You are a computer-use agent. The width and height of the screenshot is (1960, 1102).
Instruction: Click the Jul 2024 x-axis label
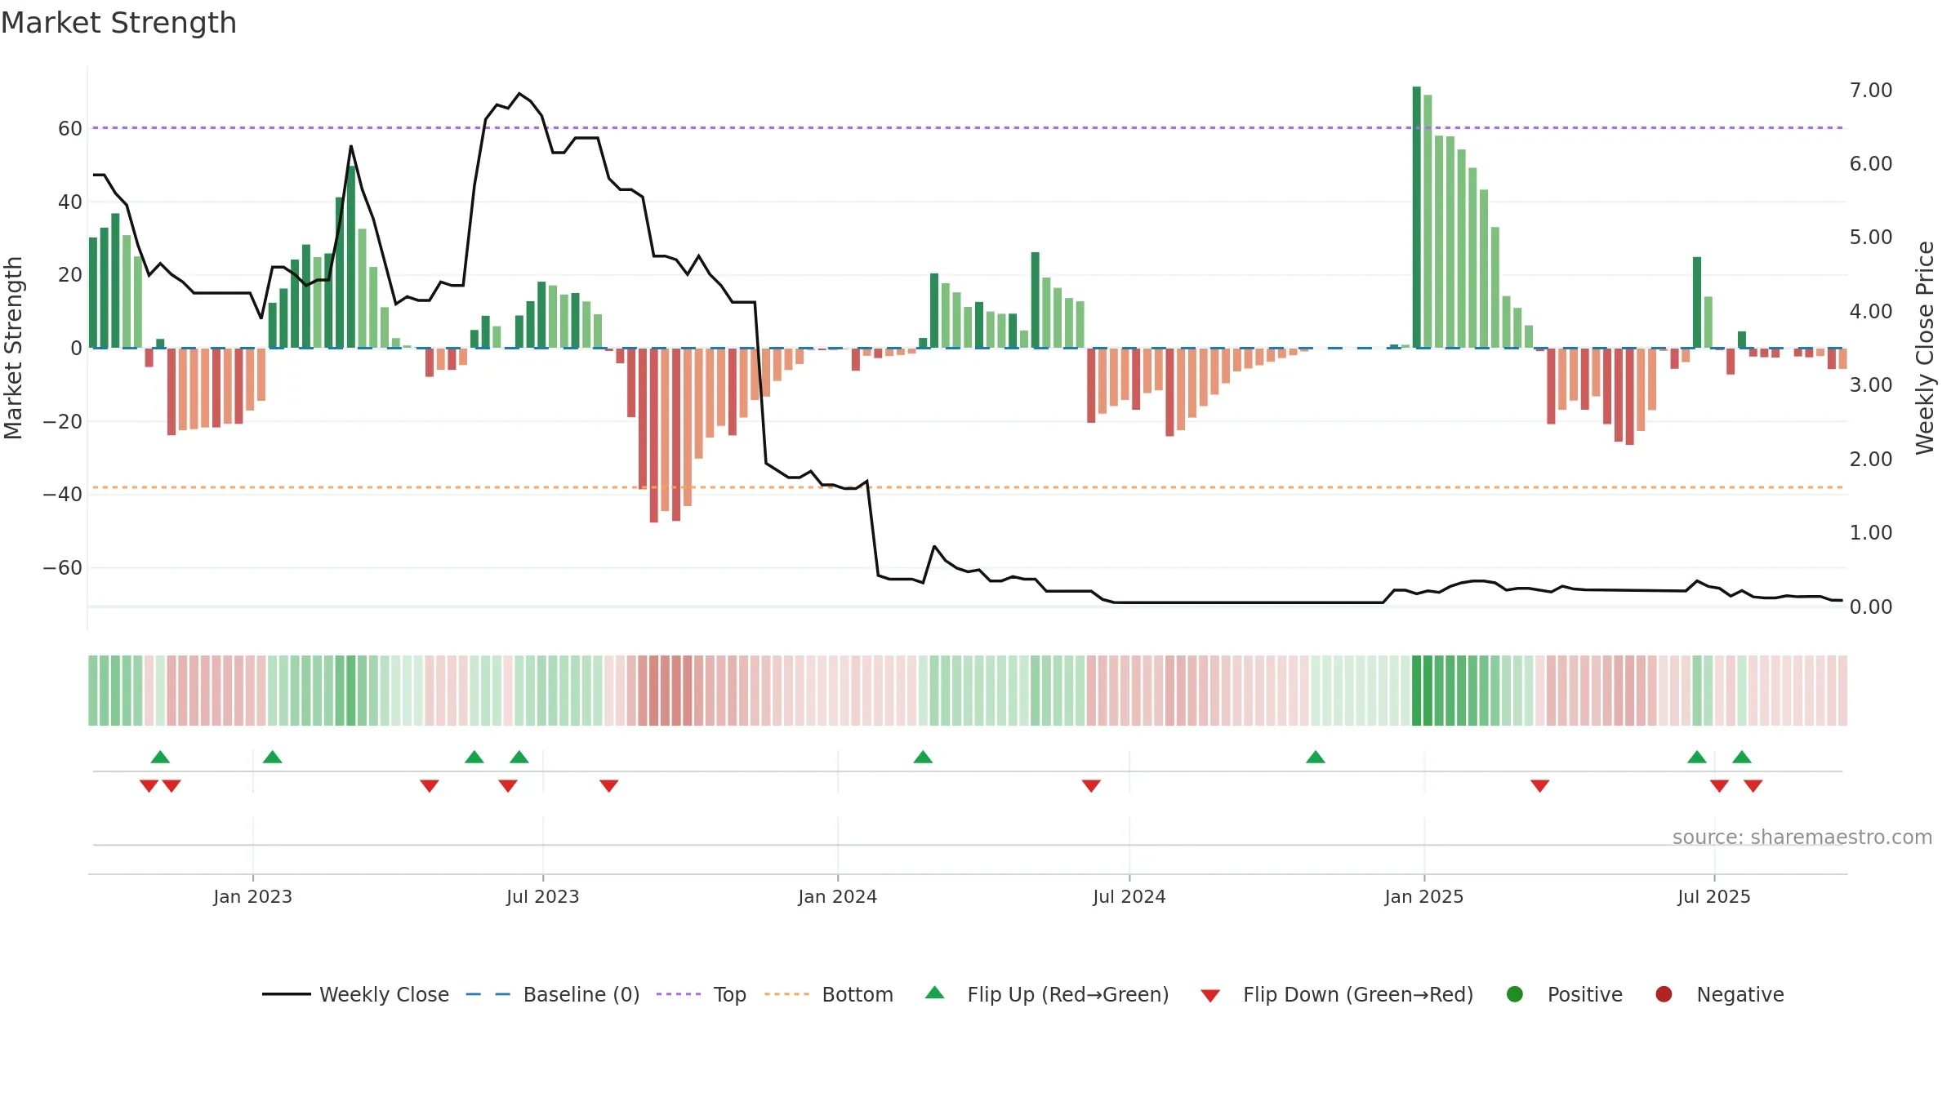(1129, 896)
